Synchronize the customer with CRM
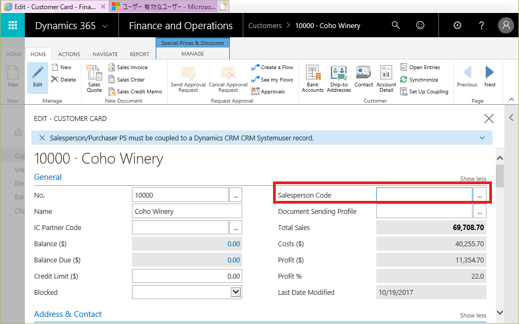Image resolution: width=519 pixels, height=324 pixels. tap(419, 79)
